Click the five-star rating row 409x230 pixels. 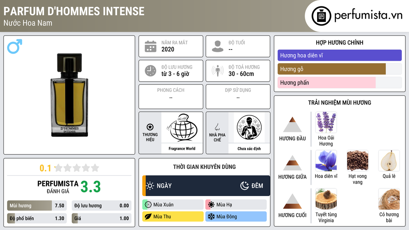point(77,168)
